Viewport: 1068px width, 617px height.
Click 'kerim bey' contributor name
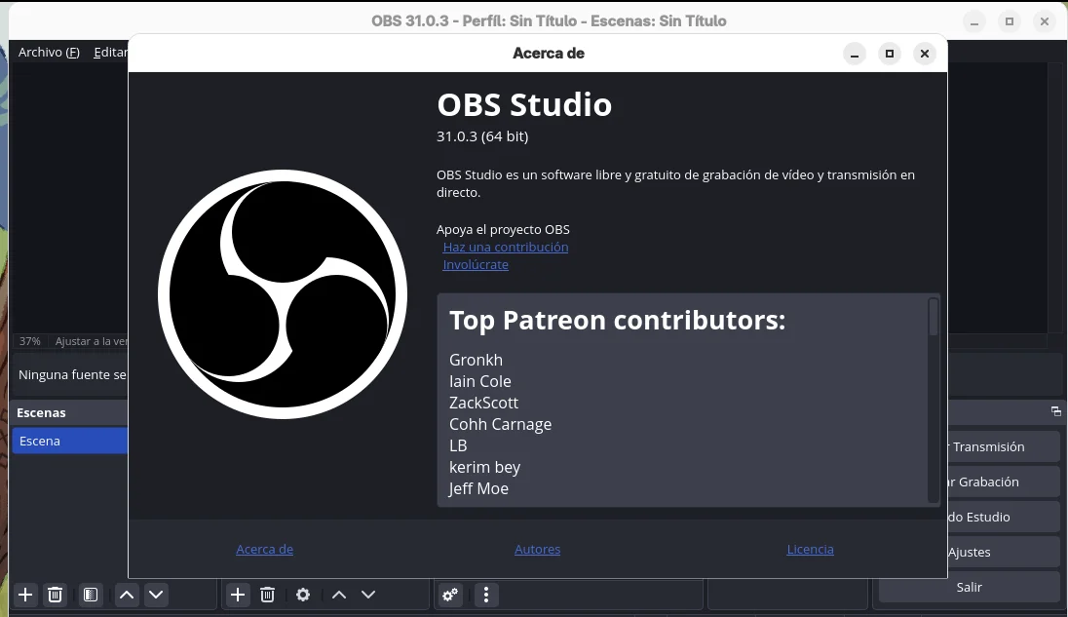(484, 467)
